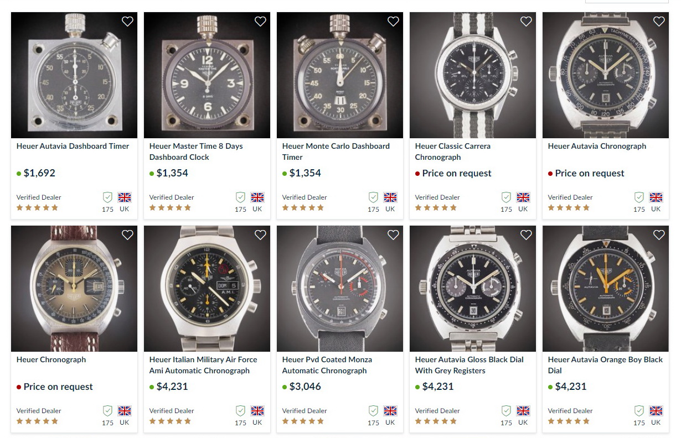Click the heart icon on Heuer Pvd Coated Monza
The image size is (681, 438).
[393, 235]
